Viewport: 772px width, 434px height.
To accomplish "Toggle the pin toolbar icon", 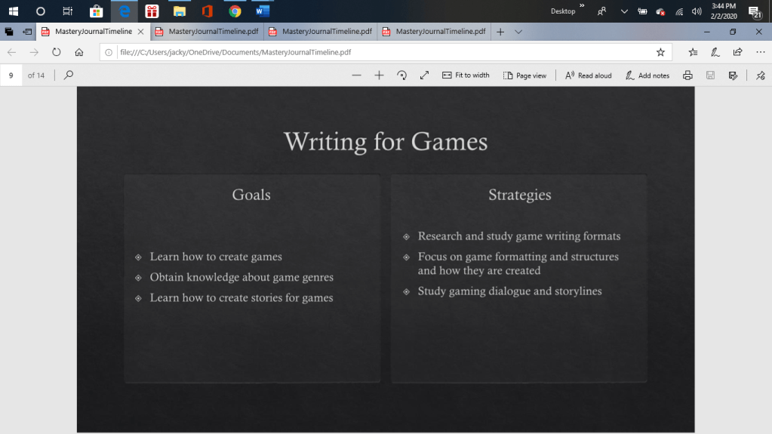I will pyautogui.click(x=760, y=75).
